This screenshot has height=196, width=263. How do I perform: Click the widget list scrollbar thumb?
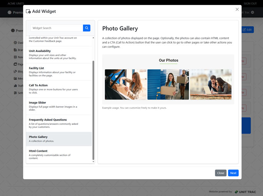[x=93, y=110]
